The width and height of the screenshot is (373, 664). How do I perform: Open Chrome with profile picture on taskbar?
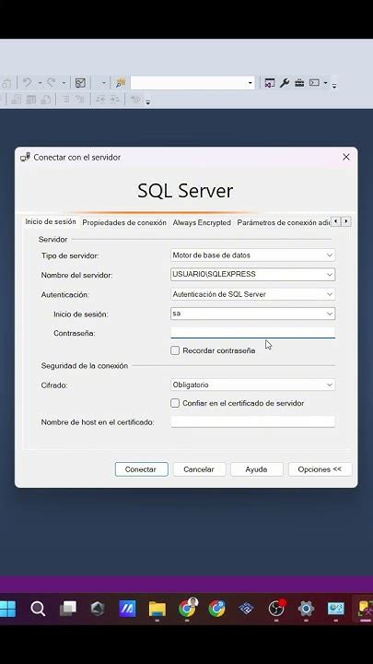point(188,608)
